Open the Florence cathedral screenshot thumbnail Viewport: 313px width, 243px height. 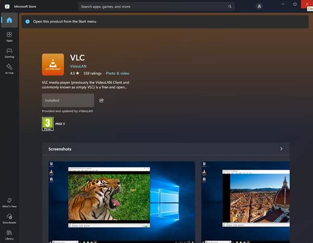245,202
